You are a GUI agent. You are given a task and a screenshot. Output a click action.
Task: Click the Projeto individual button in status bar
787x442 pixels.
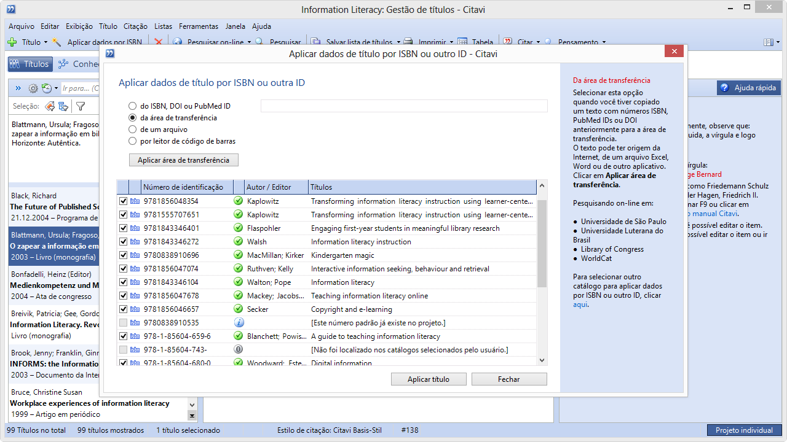pos(744,430)
